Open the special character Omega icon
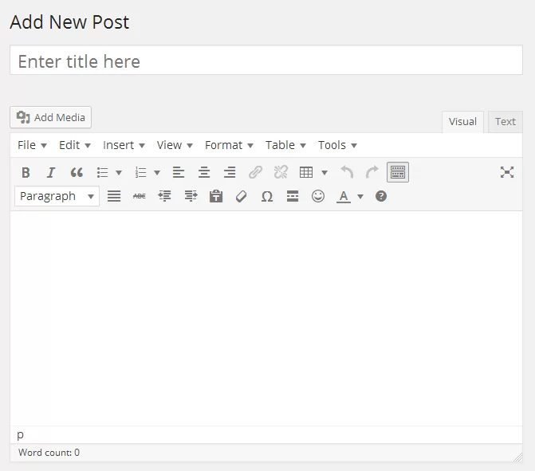The height and width of the screenshot is (471, 535). pos(267,196)
